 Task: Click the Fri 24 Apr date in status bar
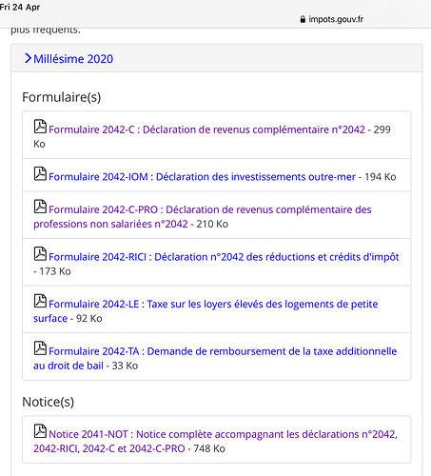[x=20, y=7]
